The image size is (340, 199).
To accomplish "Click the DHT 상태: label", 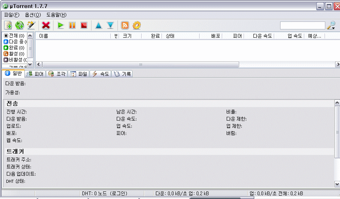I will coord(15,181).
